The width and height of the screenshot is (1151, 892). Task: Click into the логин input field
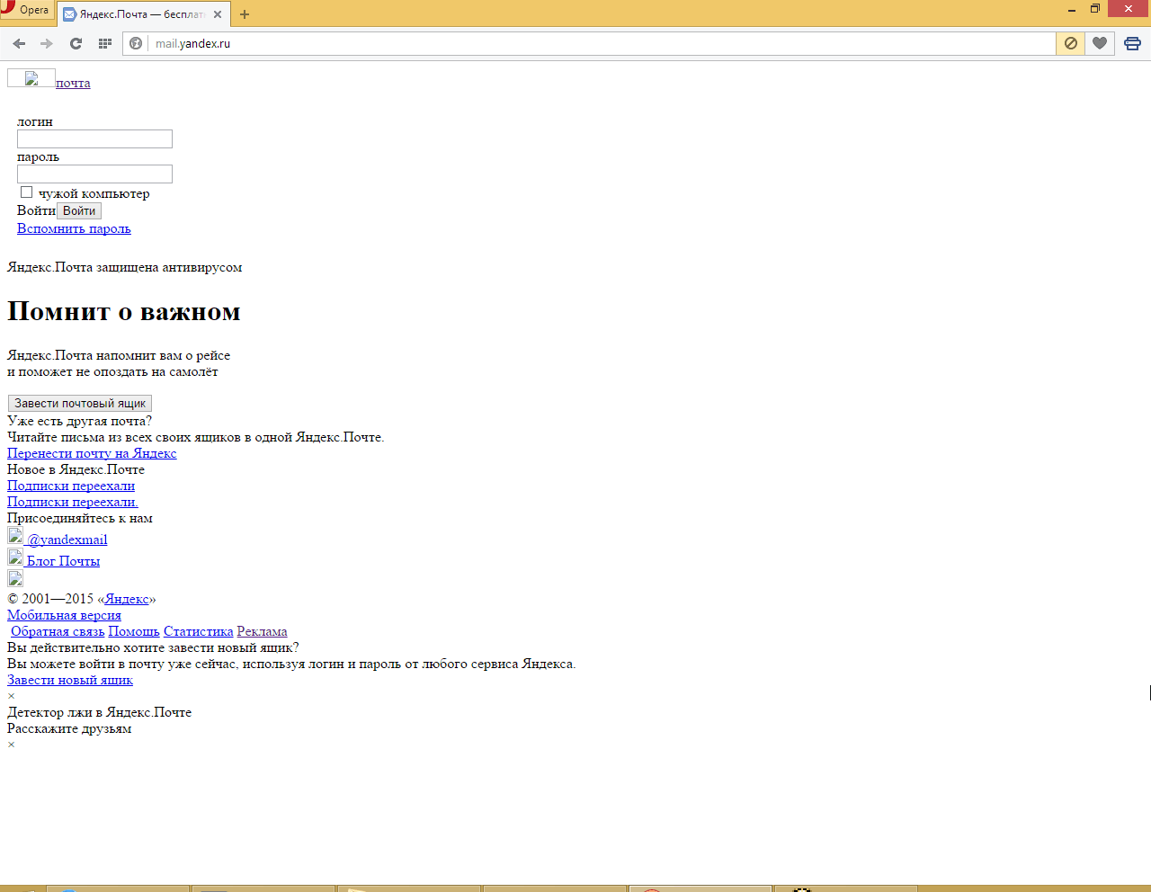94,138
